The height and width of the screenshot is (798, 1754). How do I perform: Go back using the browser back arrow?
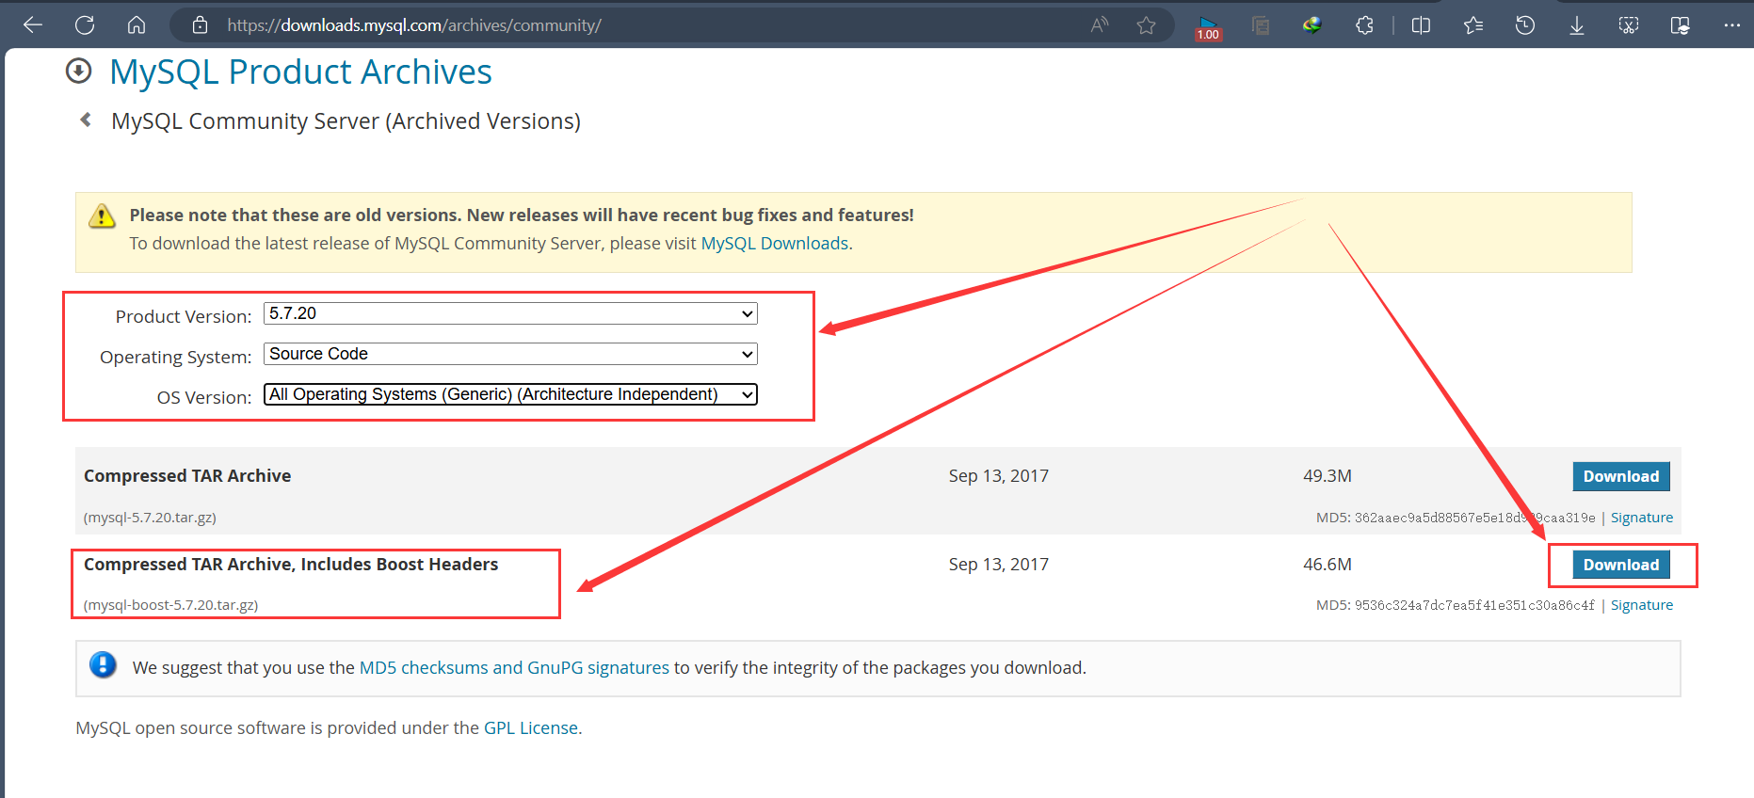tap(33, 25)
